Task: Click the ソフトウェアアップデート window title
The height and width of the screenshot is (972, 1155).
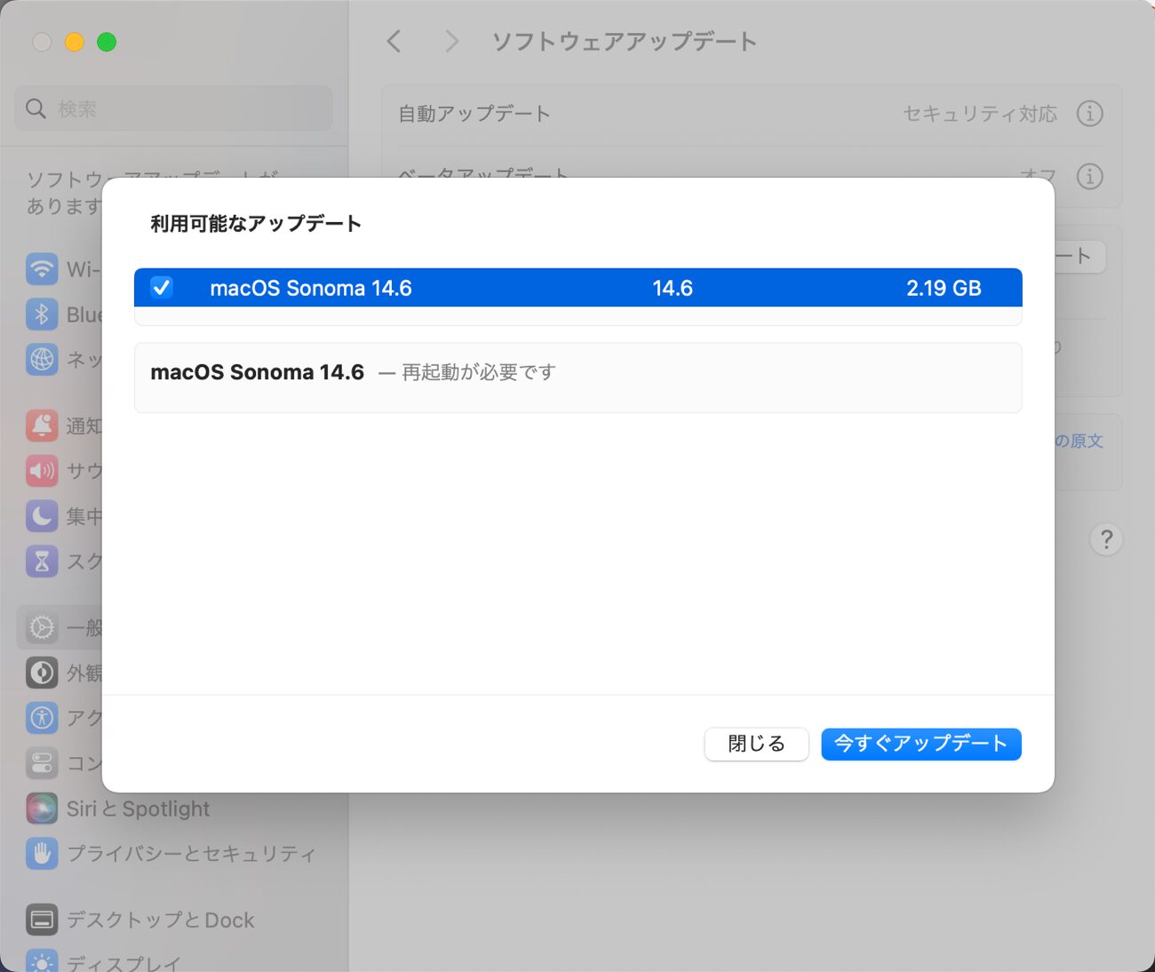Action: tap(625, 41)
